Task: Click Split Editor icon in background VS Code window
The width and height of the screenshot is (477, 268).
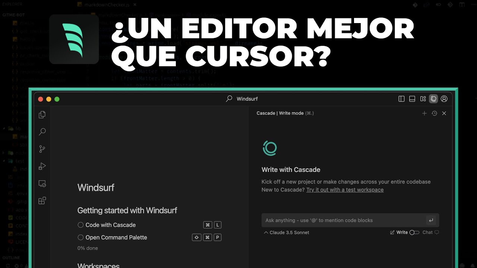Action: pyautogui.click(x=462, y=5)
